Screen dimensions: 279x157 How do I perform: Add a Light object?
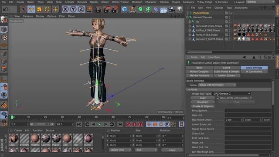180,9
